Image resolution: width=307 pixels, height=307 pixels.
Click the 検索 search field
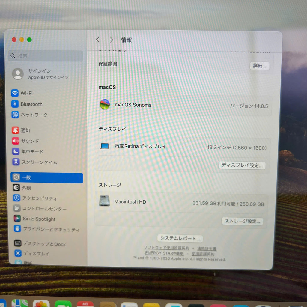click(46, 56)
